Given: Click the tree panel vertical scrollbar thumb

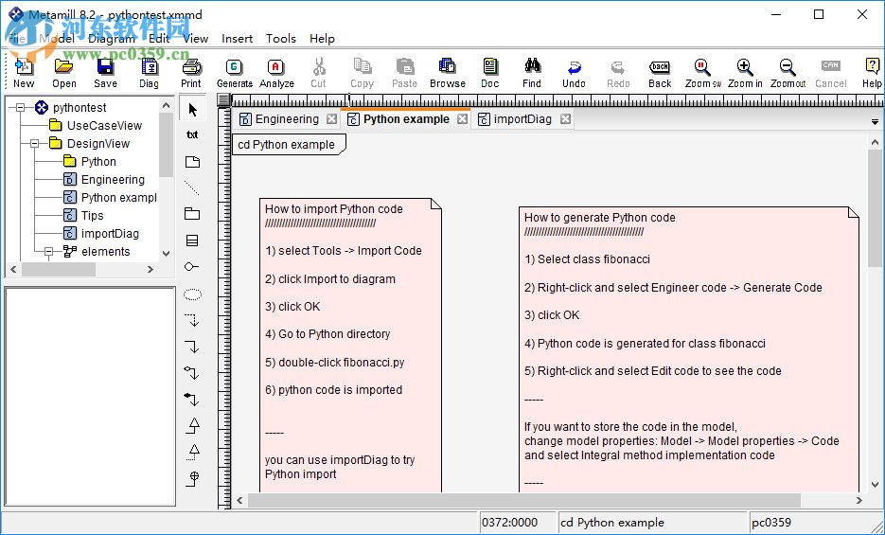Looking at the screenshot, I should click(x=166, y=145).
